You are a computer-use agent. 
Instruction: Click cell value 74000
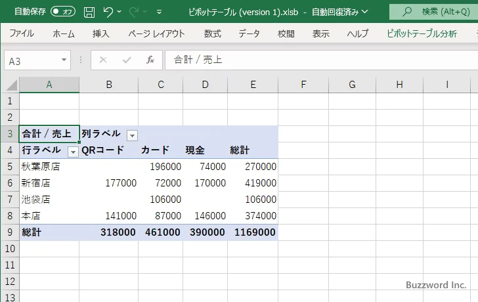(x=205, y=167)
